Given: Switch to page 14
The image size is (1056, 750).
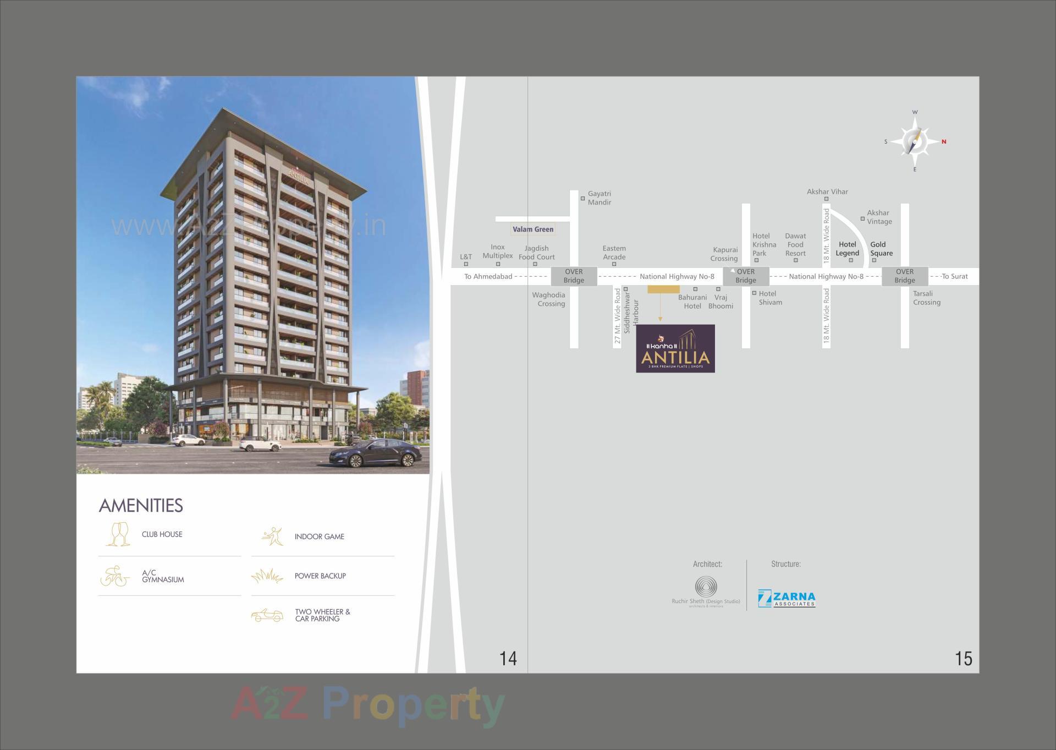Looking at the screenshot, I should click(507, 658).
